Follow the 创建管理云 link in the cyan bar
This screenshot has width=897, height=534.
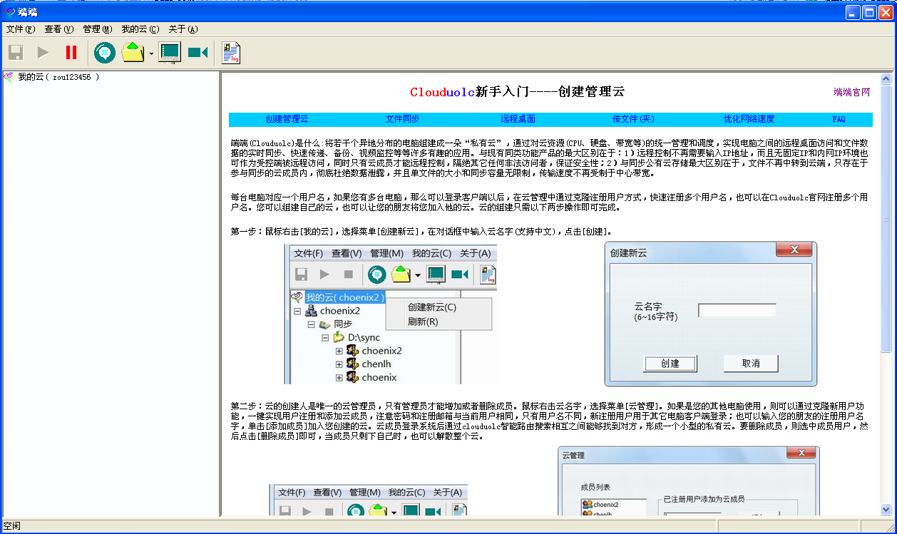(x=287, y=119)
